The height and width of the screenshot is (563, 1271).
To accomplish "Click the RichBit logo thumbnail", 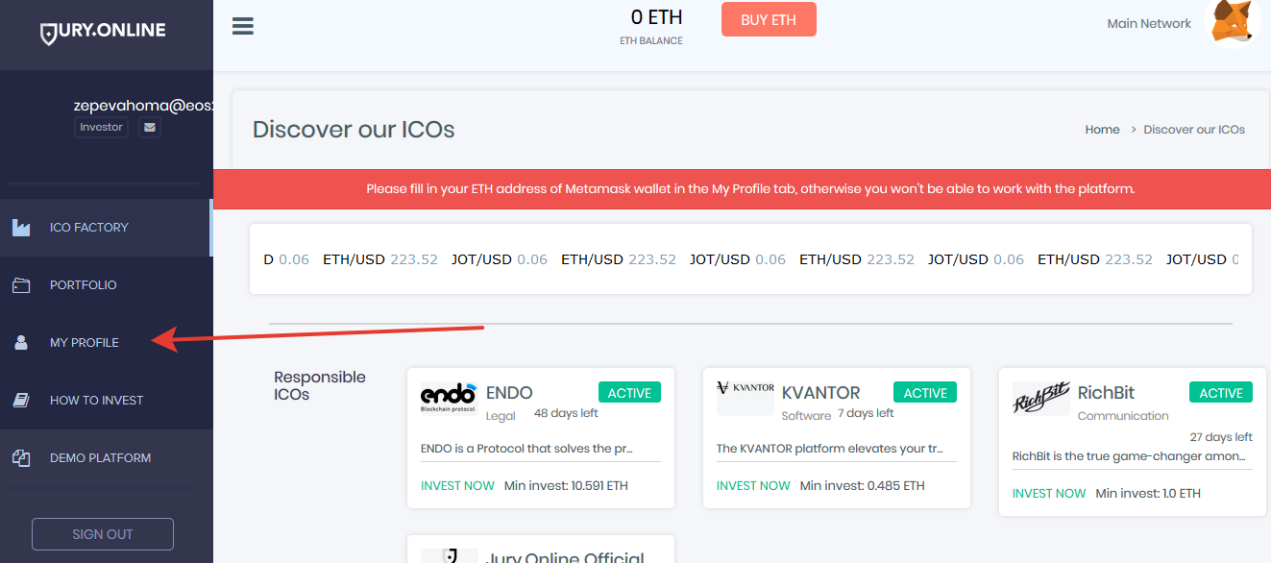I will (x=1041, y=398).
